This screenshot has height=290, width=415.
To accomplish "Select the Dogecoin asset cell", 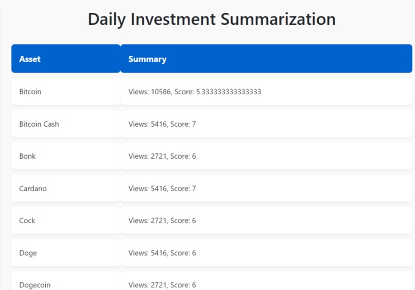I will tap(66, 281).
